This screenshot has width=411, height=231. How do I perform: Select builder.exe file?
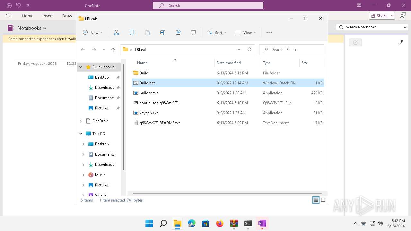(x=228, y=93)
